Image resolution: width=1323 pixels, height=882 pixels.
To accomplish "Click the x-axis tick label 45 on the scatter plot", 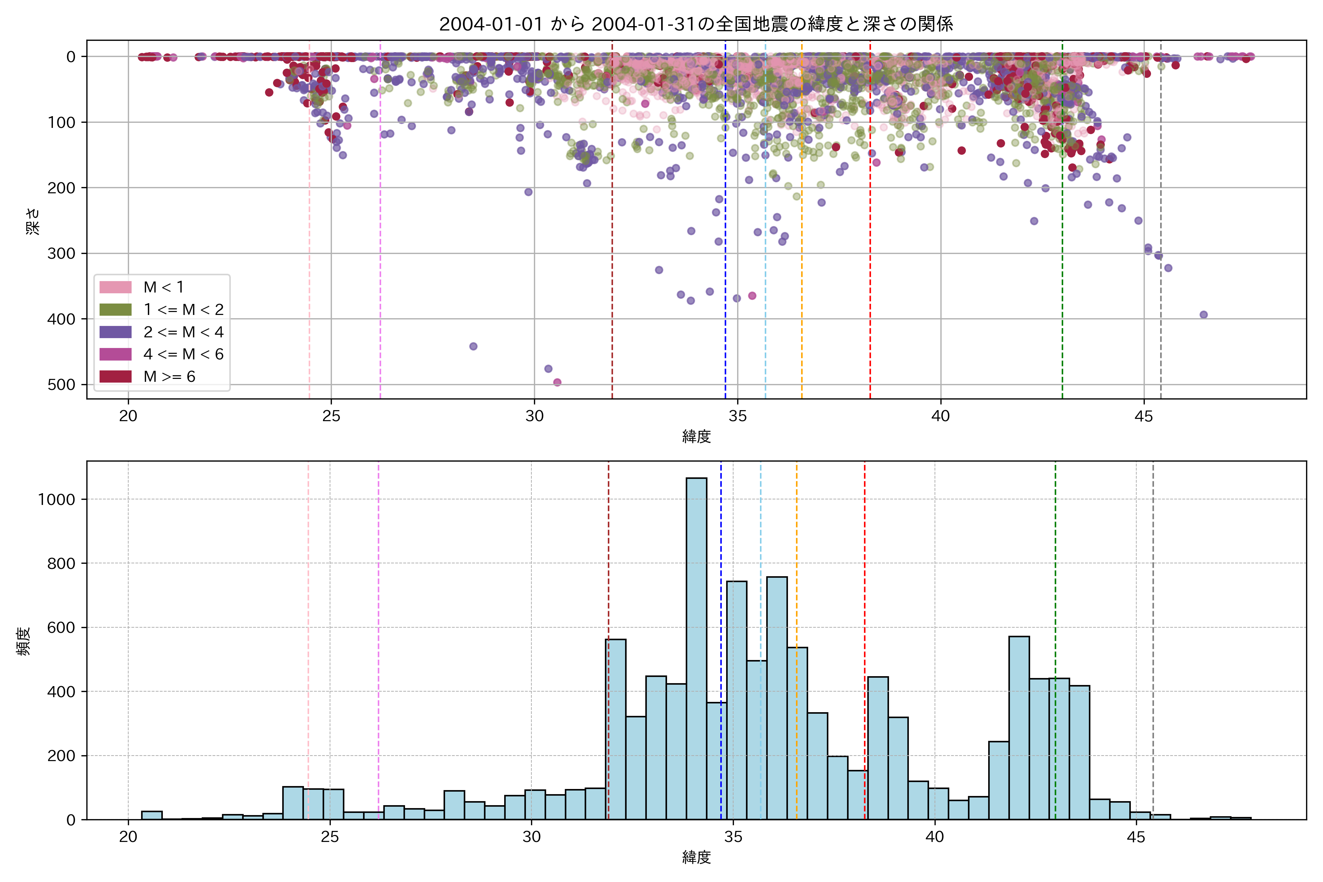I will point(1144,416).
